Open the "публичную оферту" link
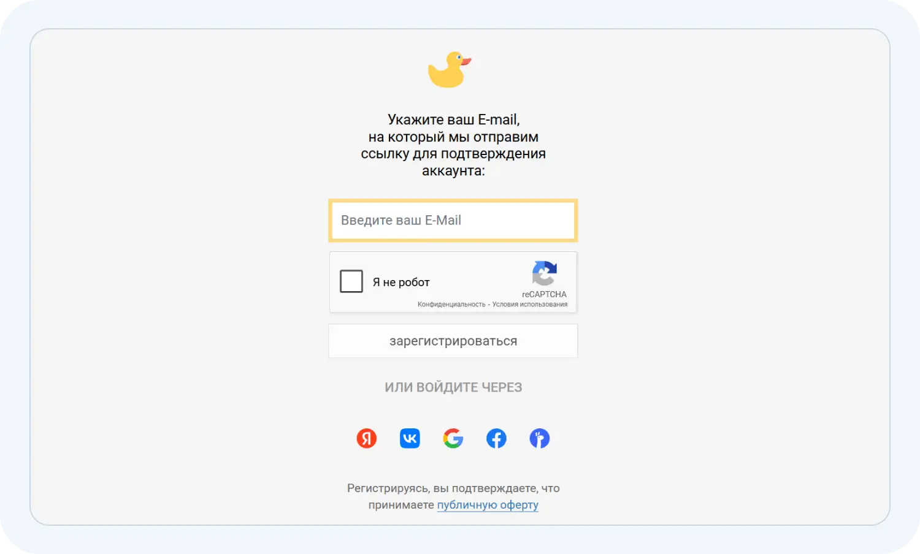This screenshot has height=554, width=920. [487, 504]
